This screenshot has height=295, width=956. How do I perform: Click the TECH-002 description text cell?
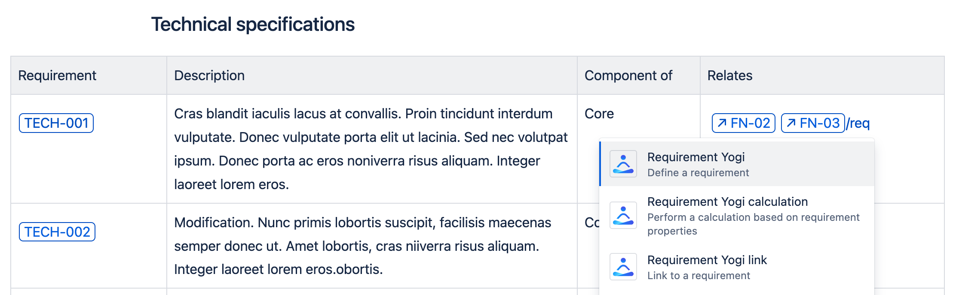click(362, 246)
